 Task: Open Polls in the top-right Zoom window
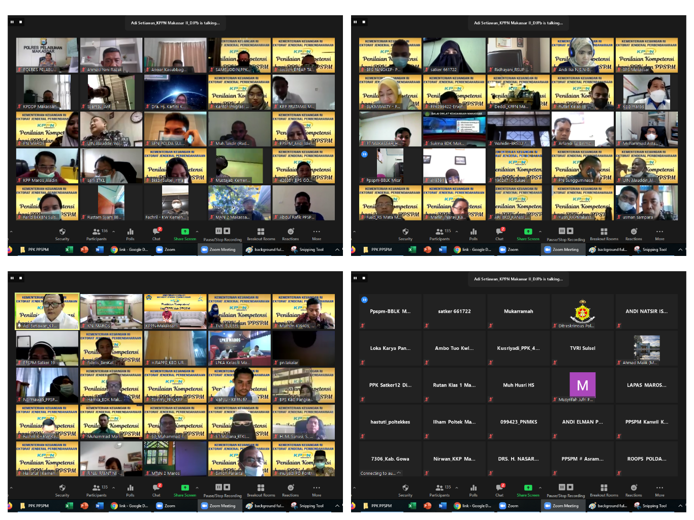point(473,234)
